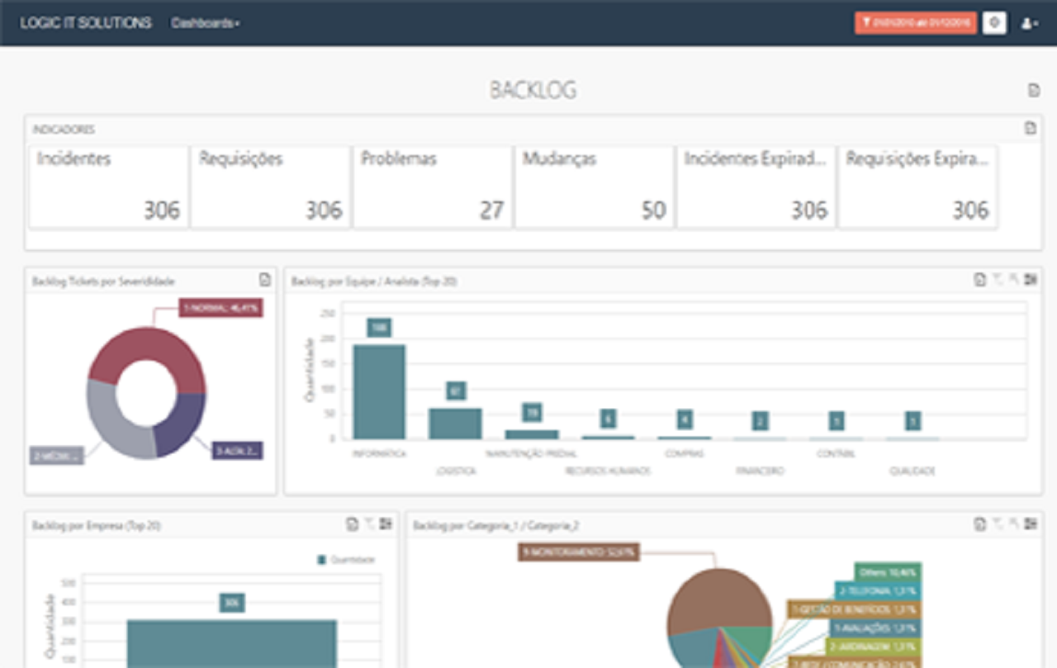Click filter icon on Backlog por Empresa chart
The image size is (1057, 668).
click(x=369, y=524)
